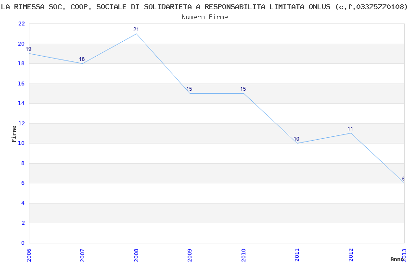Click the y-axis value 8
Viewport: 409px width, 264px height.
coord(23,163)
